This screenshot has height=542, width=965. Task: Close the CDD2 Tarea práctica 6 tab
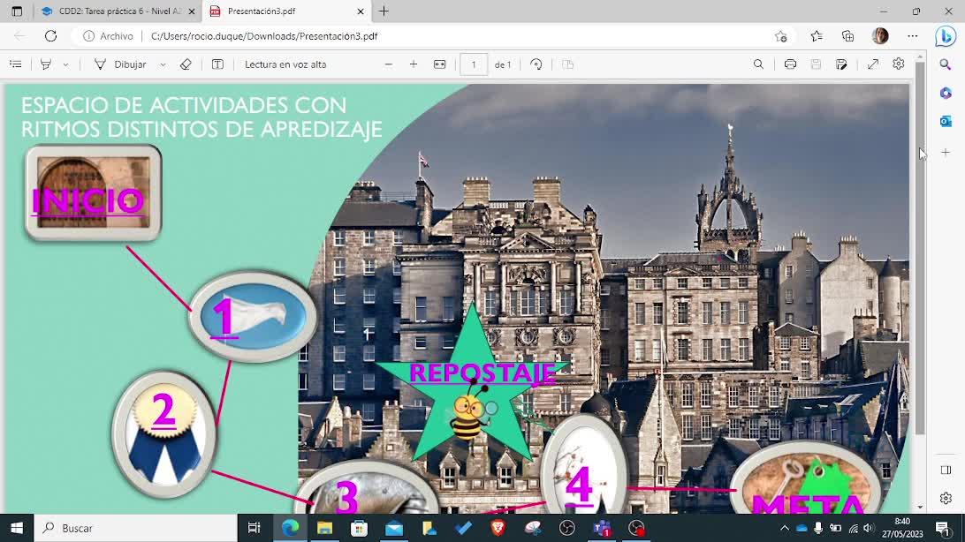pyautogui.click(x=192, y=11)
